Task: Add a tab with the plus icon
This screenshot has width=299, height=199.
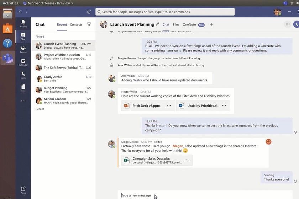Action: [x=212, y=25]
